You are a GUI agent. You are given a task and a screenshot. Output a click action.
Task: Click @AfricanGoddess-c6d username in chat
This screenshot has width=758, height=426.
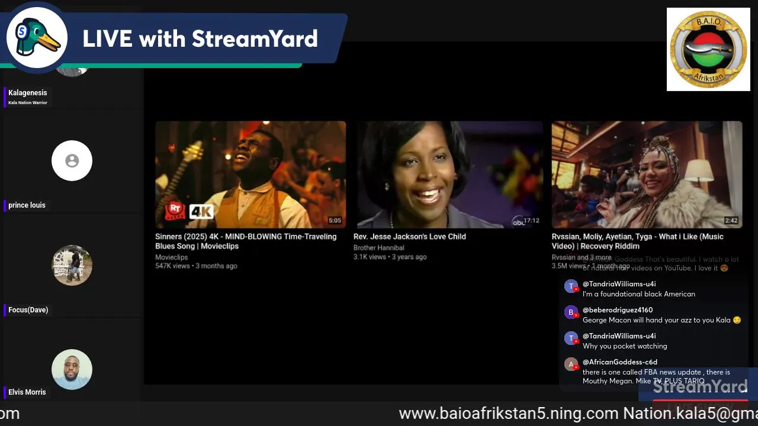(x=620, y=362)
